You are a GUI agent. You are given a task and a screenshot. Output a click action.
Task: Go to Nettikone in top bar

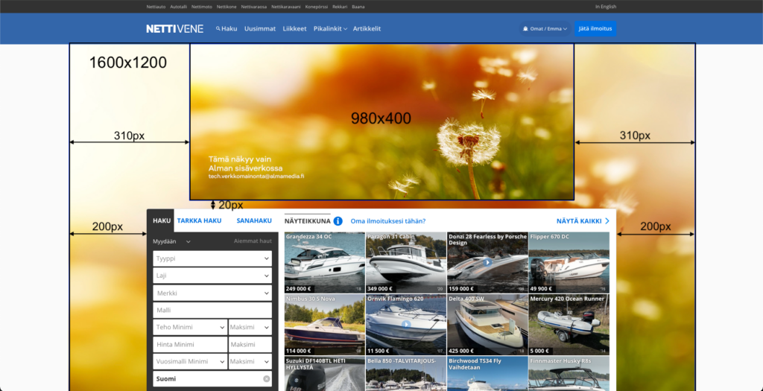click(227, 7)
